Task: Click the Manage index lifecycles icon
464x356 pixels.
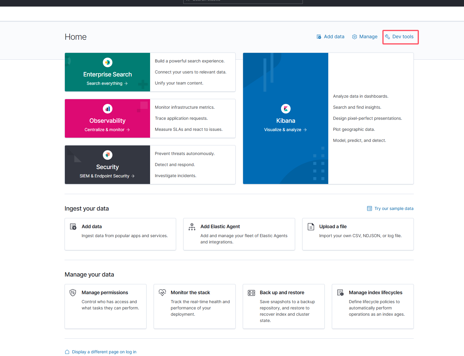Action: pos(340,293)
